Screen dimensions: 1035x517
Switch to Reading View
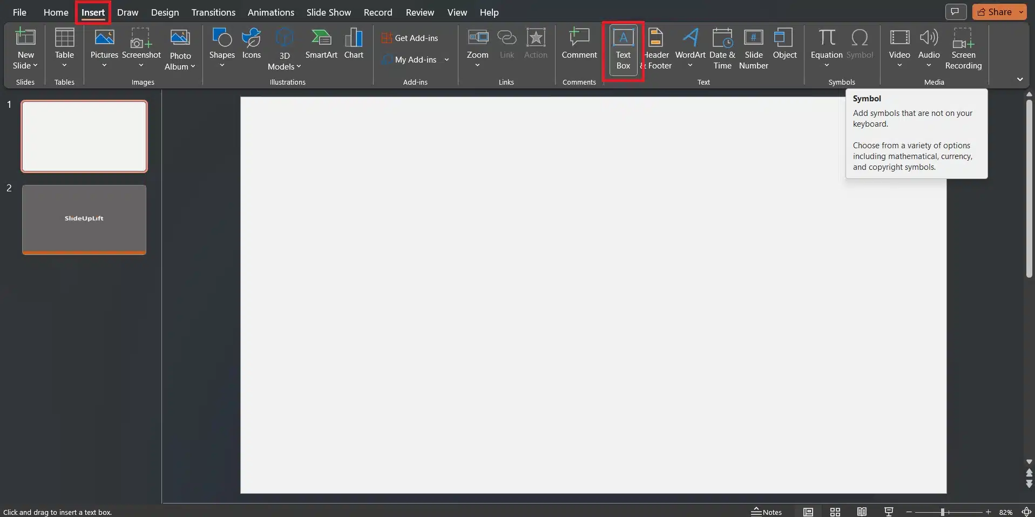pos(862,511)
